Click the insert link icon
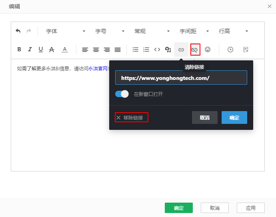The height and width of the screenshot is (217, 276). tap(181, 50)
